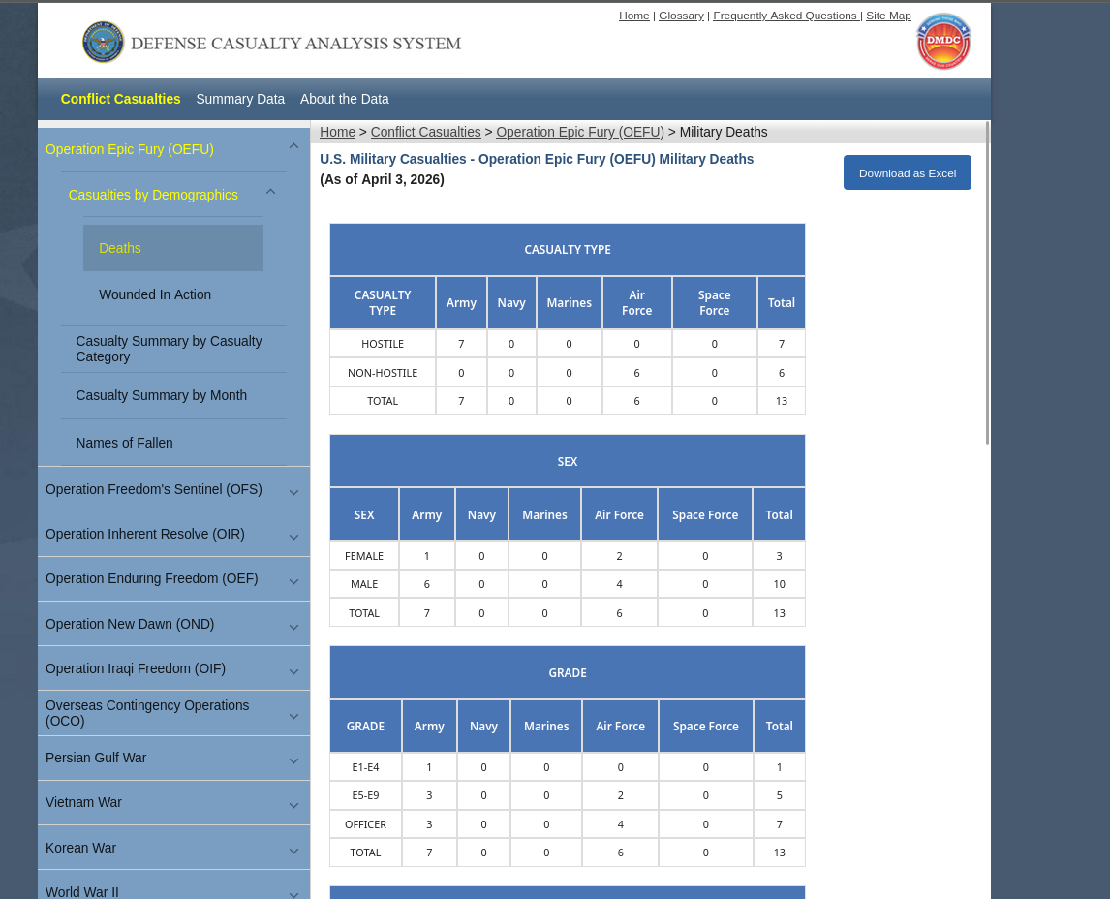Viewport: 1110px width, 899px height.
Task: Click the DMDC badge logo
Action: (943, 41)
